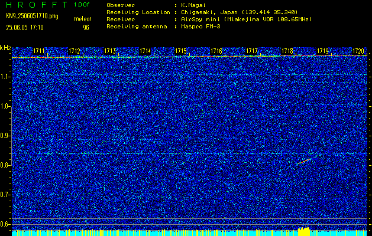
Task: Click the 1712 time marker
Action: [75, 51]
